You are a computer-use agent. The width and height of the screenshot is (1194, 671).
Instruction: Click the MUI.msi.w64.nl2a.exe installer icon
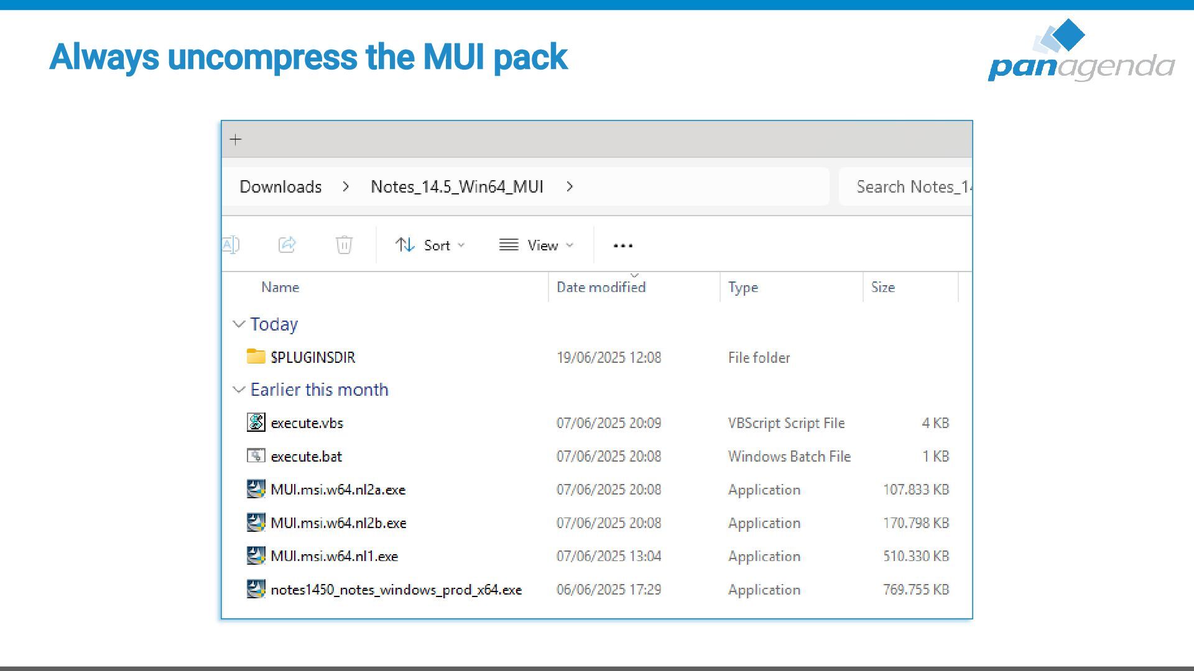click(x=256, y=490)
